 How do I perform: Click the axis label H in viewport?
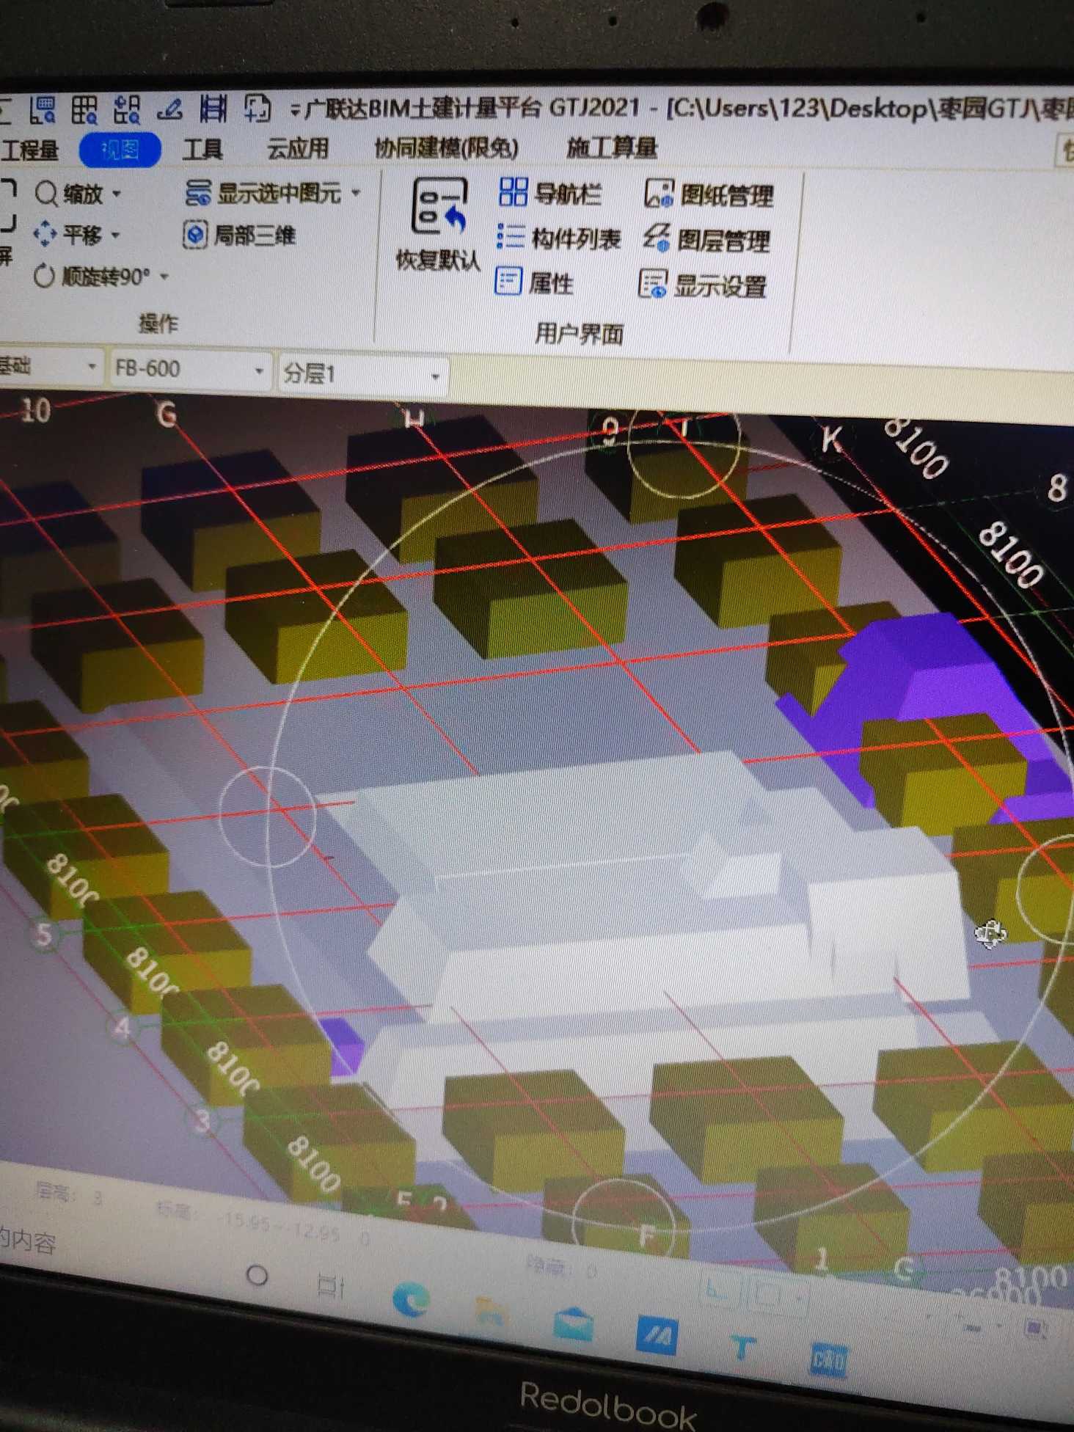pyautogui.click(x=414, y=419)
